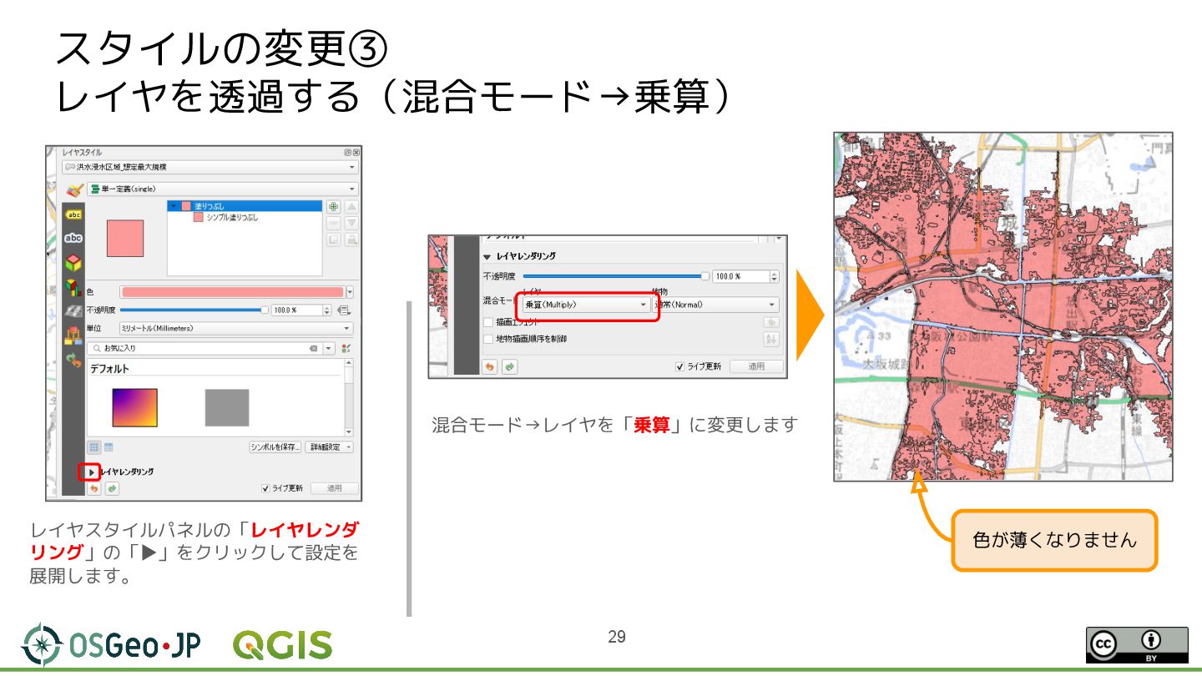Click the Creative Commons BY badge
Screen dimensions: 1202x676
[x=1138, y=645]
